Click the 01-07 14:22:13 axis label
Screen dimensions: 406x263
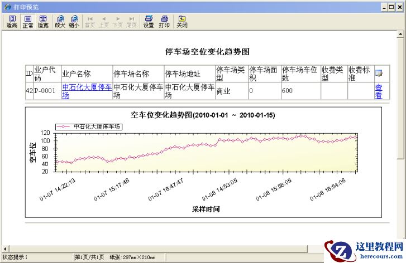[x=57, y=189]
